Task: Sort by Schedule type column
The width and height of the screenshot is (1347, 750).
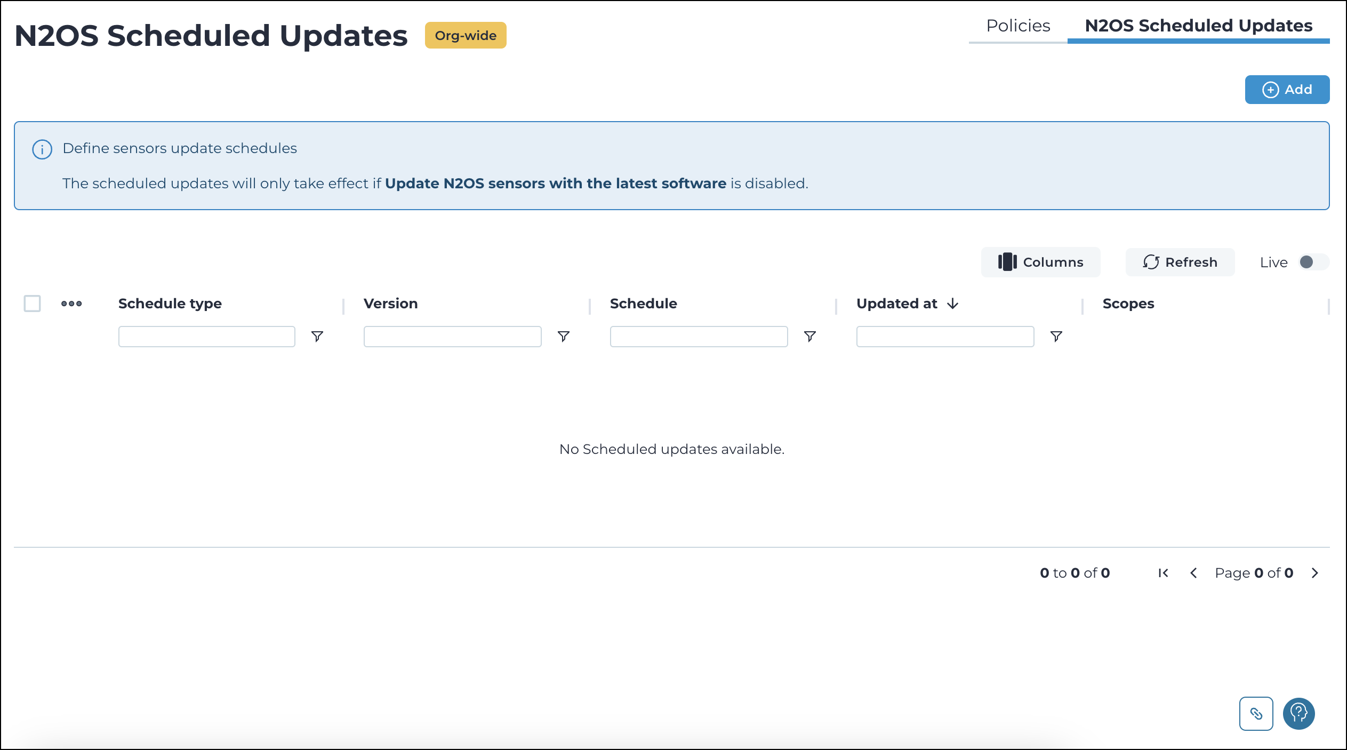Action: coord(170,304)
